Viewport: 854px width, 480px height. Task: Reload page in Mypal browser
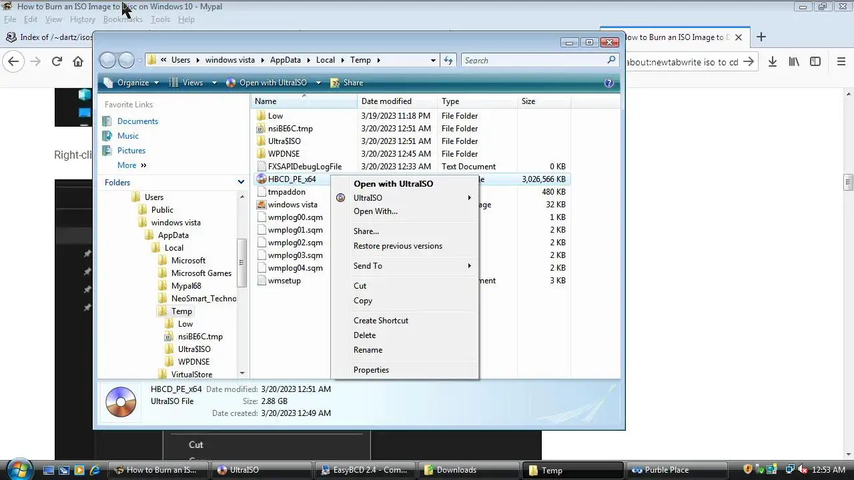click(57, 61)
